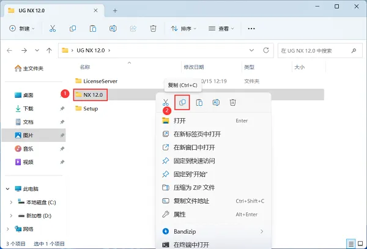Open the 查看 view dropdown
The width and height of the screenshot is (367, 249).
[221, 29]
